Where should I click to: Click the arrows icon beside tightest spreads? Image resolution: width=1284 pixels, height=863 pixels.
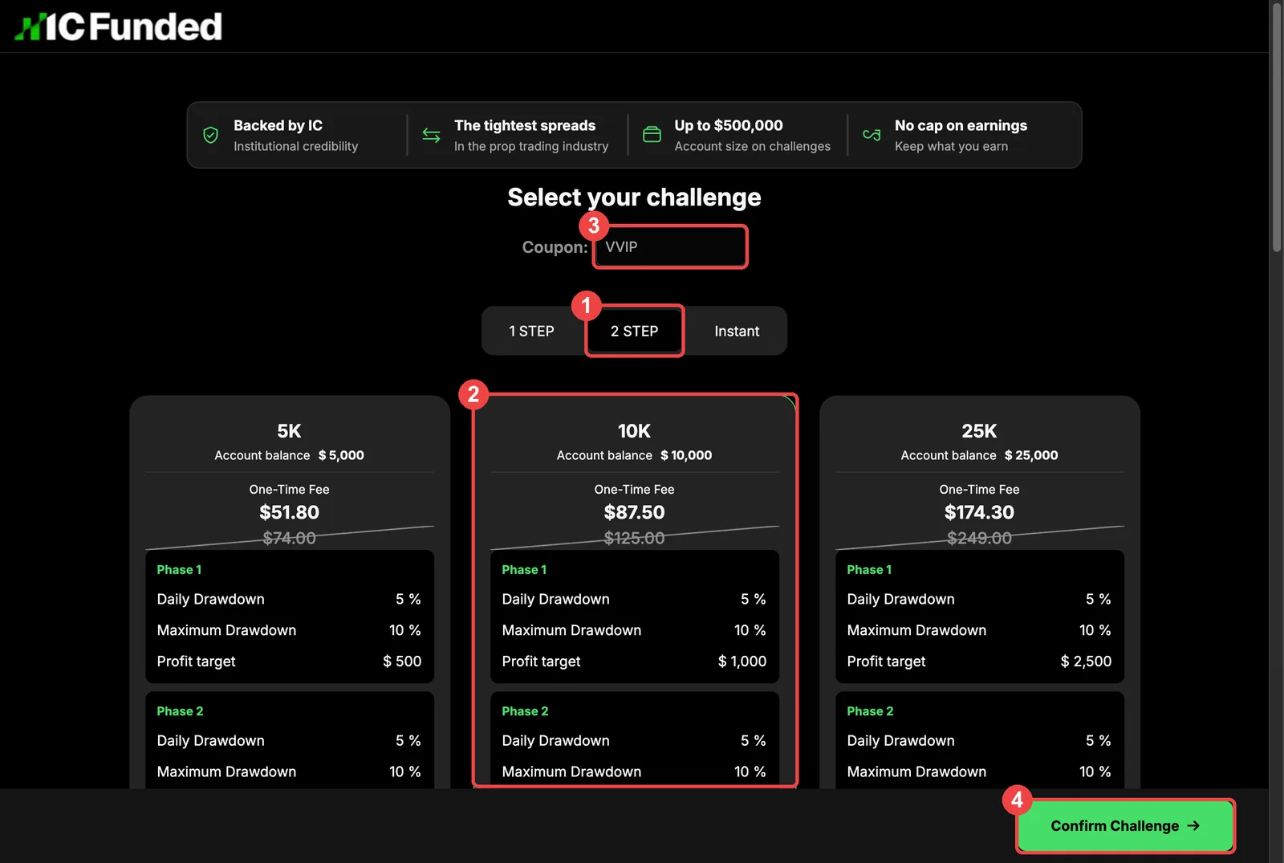click(x=431, y=135)
